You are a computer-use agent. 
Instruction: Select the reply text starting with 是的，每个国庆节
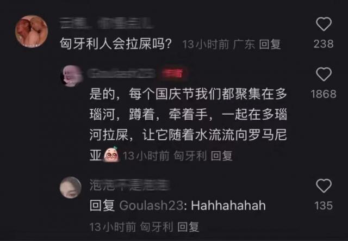(x=188, y=125)
